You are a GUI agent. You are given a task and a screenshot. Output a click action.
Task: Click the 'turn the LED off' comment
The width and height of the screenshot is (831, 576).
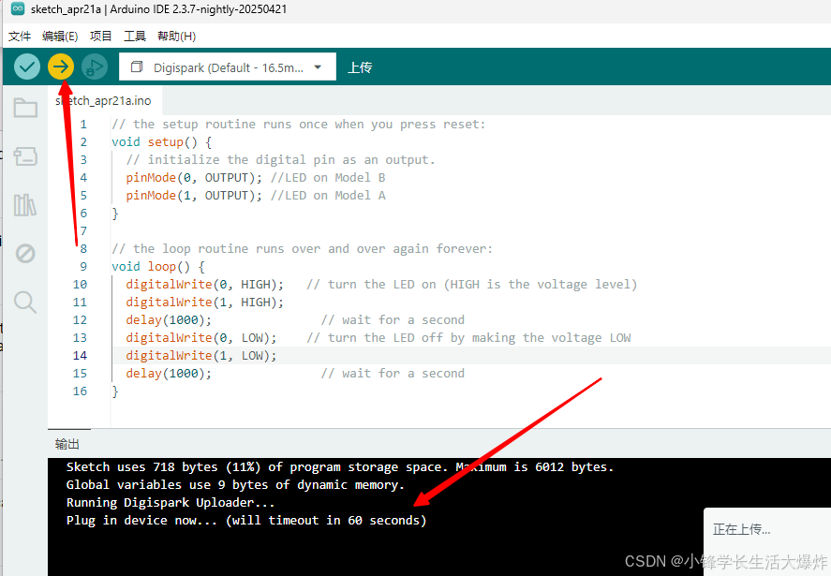pos(469,337)
